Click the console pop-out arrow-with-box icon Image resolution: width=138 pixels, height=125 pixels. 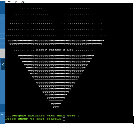tap(23, 2)
